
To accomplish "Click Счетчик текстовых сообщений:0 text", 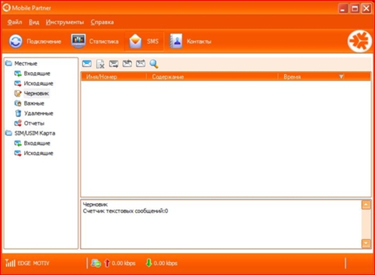I will (125, 211).
